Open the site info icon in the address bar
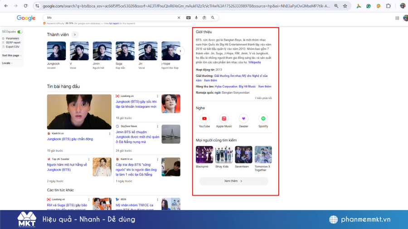Image resolution: width=408 pixels, height=229 pixels. pos(38,6)
